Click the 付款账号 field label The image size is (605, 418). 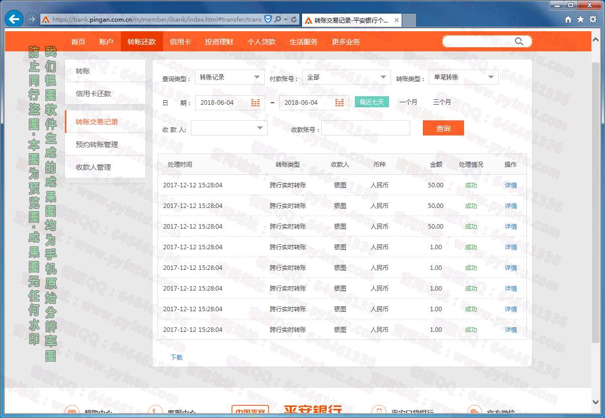tap(284, 79)
